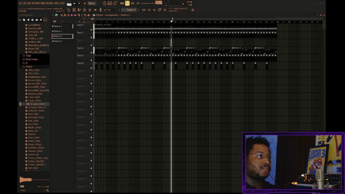The height and width of the screenshot is (194, 345).
Task: Stop playback with the stop button
Action: pos(79,3)
